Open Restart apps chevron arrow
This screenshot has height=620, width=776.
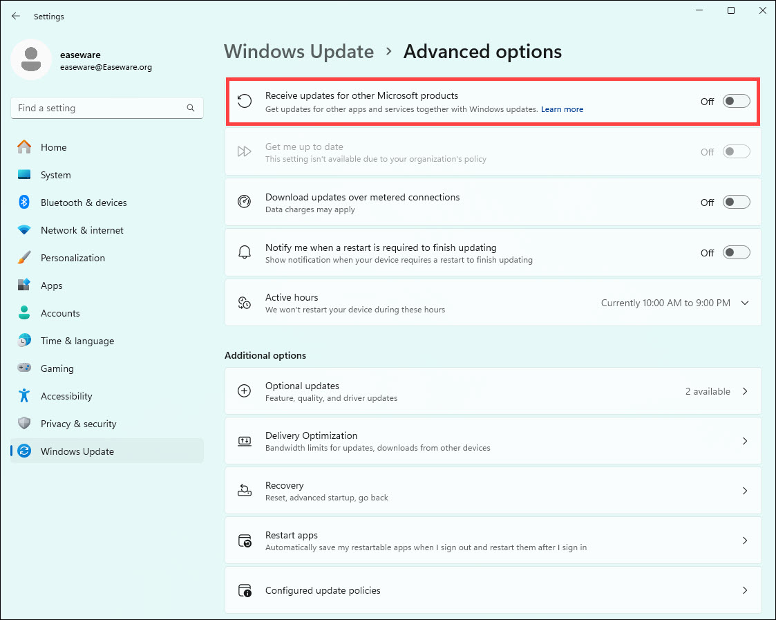745,541
